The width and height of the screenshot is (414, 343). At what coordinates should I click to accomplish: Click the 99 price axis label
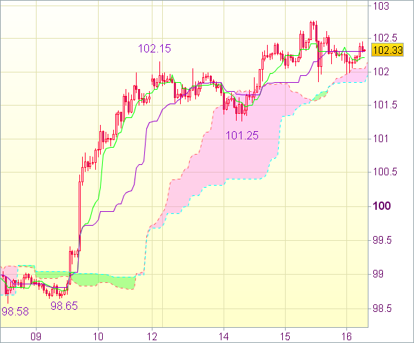(378, 274)
